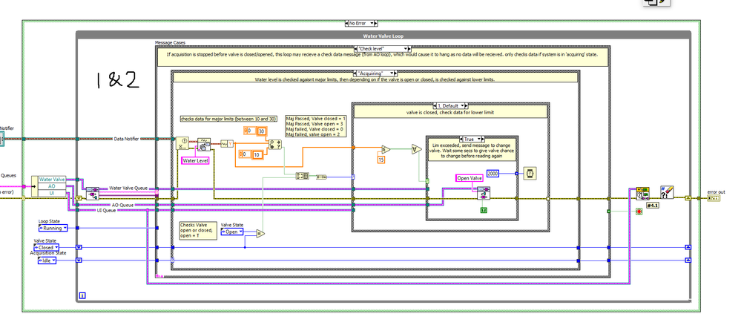
Task: Click the waveform Y component node
Action: point(227,143)
